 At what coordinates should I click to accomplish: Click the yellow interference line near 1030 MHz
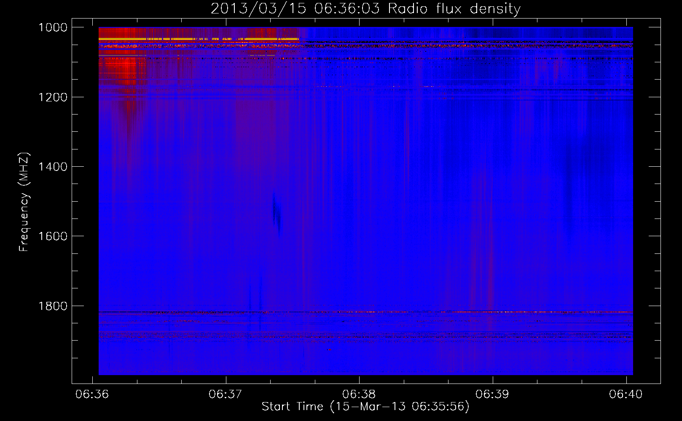tap(199, 39)
